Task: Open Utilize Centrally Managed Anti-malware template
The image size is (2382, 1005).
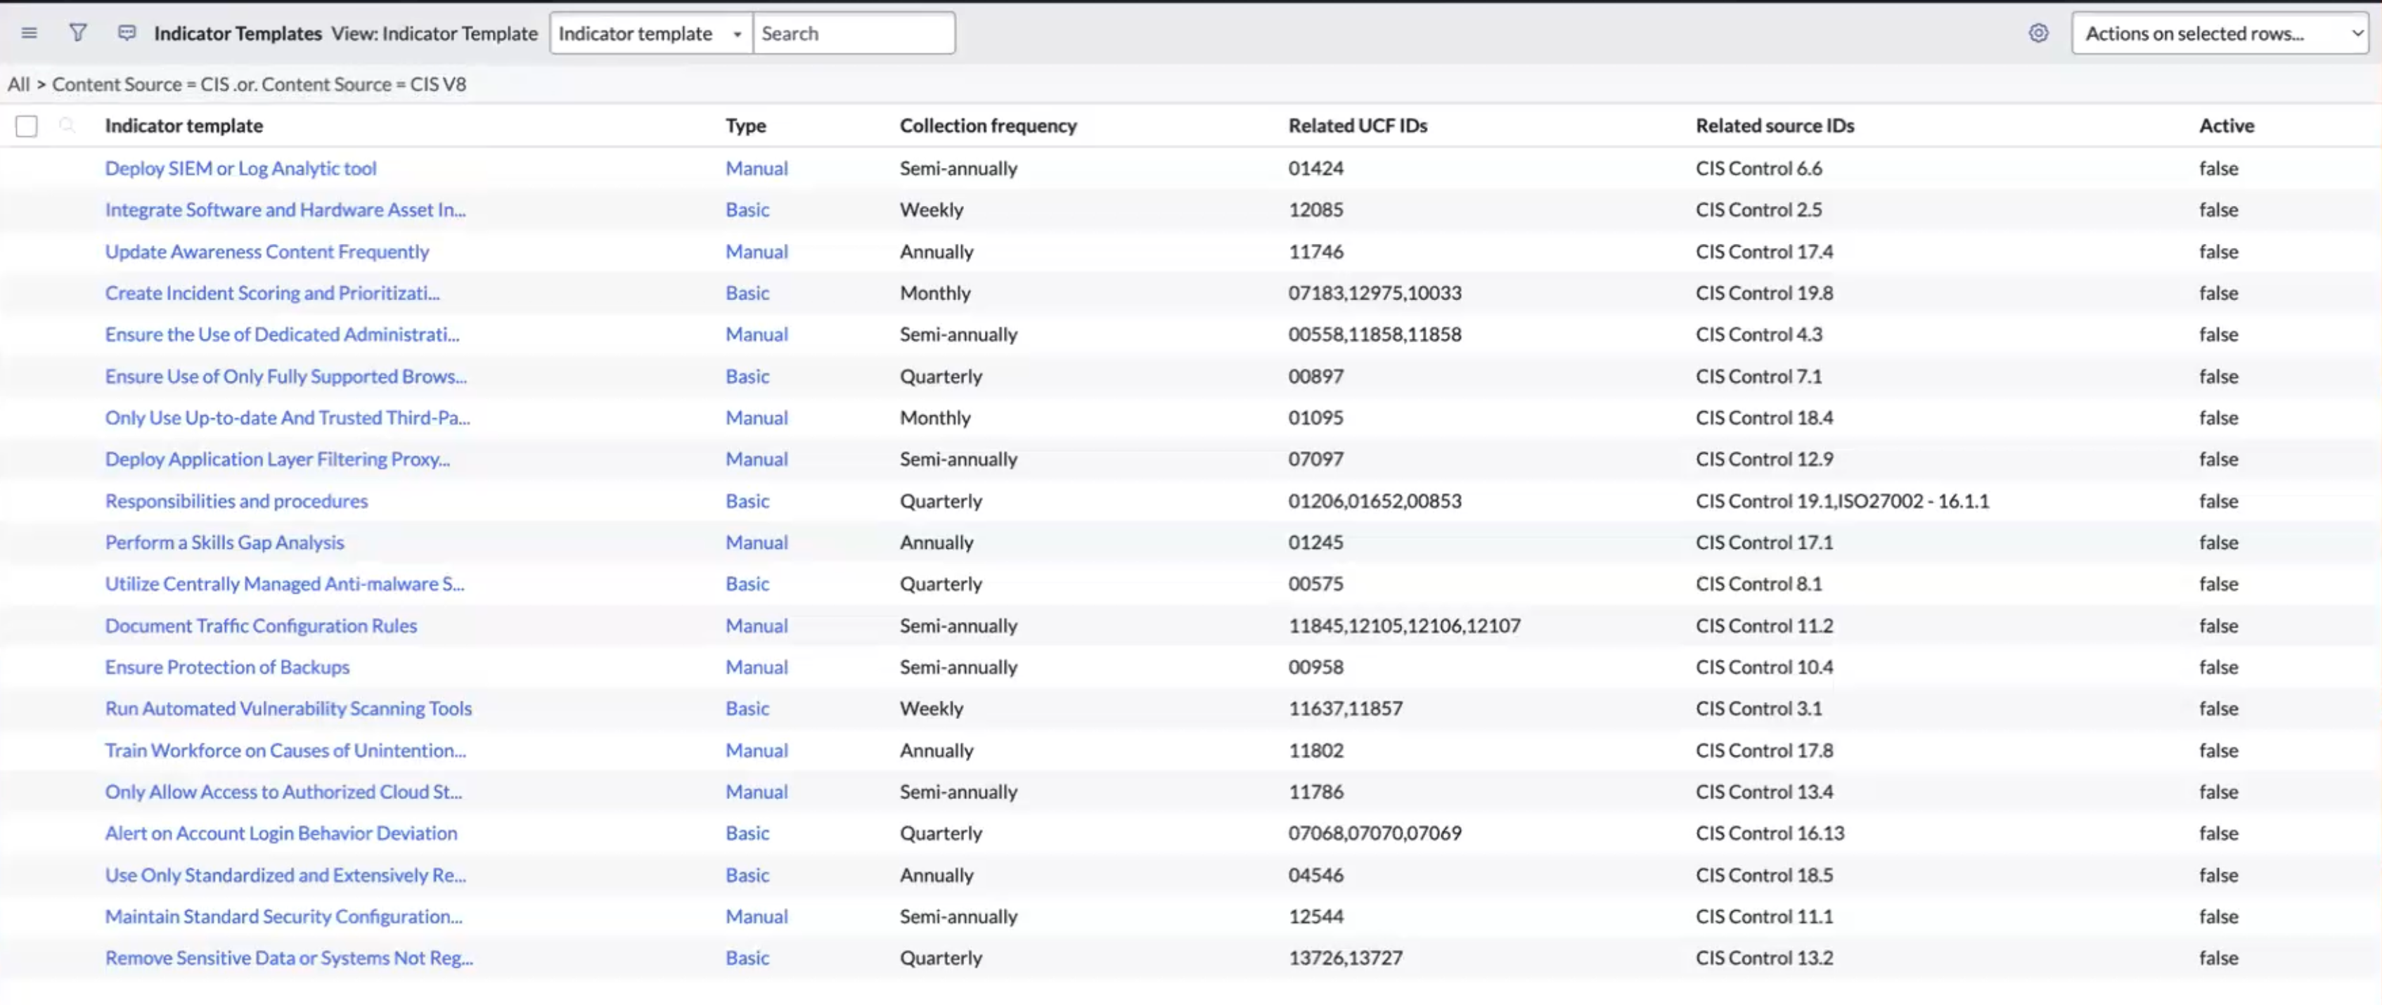Action: coord(284,584)
